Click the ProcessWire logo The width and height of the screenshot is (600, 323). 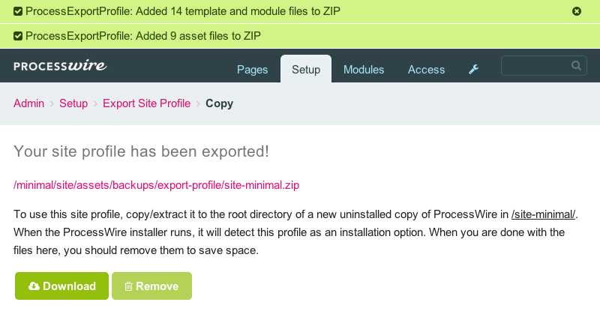click(60, 66)
